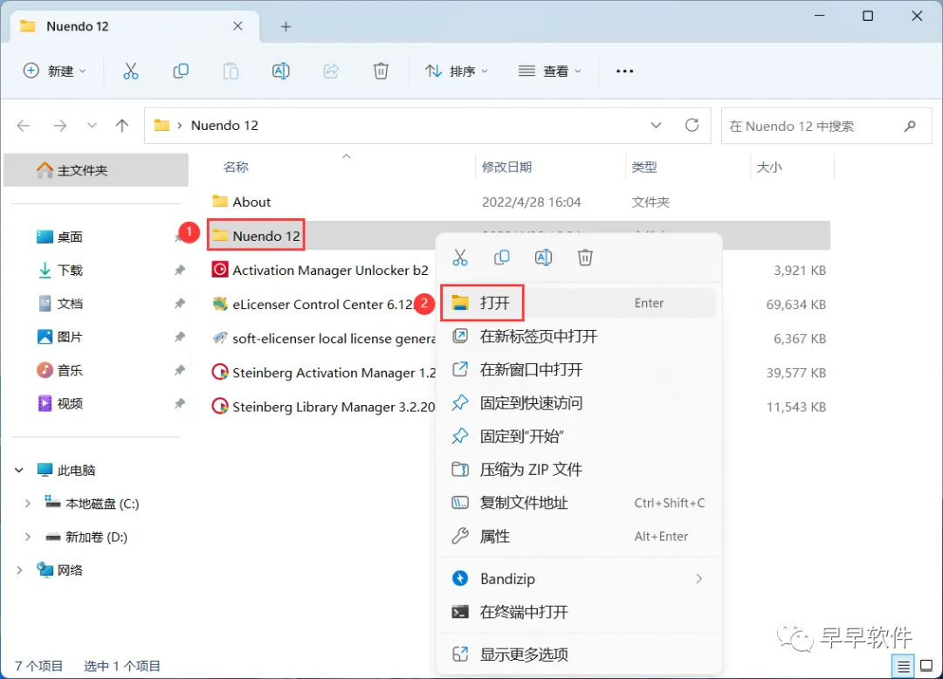
Task: Open the 新建 (New) dropdown
Action: coord(54,71)
